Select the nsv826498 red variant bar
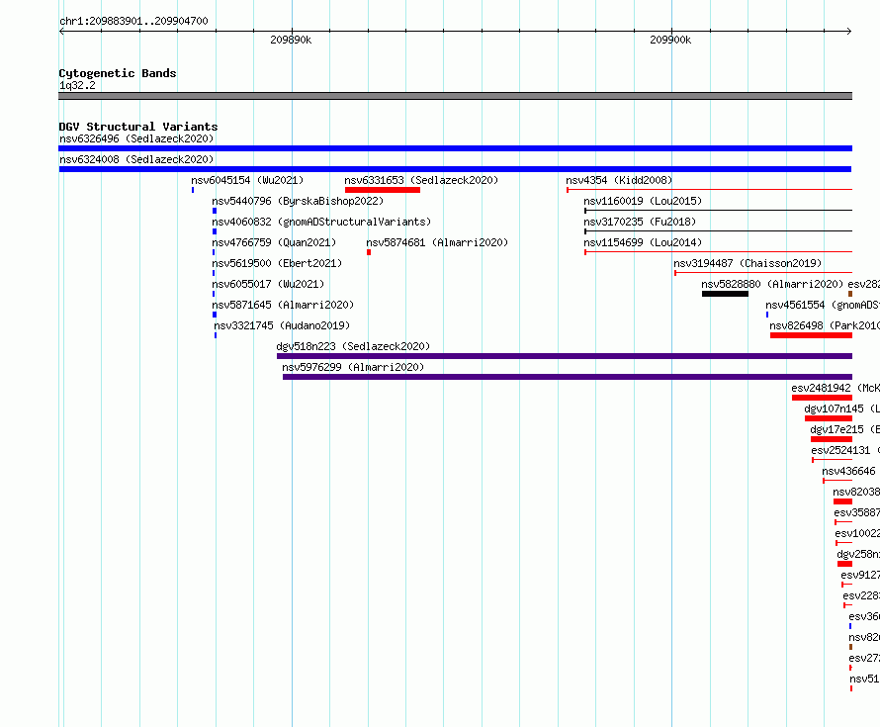 [811, 335]
